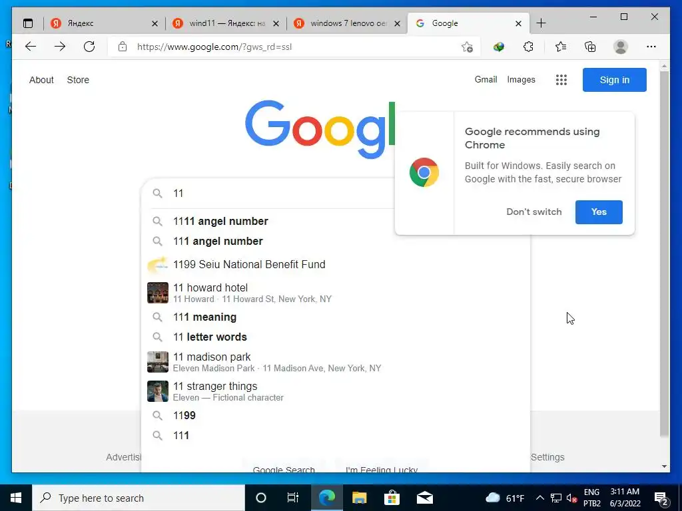Open the notifications action center
682x511 pixels.
(x=661, y=498)
